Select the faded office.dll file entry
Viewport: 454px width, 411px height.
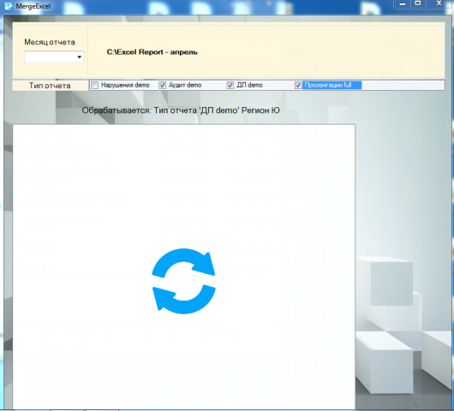click(39, 230)
